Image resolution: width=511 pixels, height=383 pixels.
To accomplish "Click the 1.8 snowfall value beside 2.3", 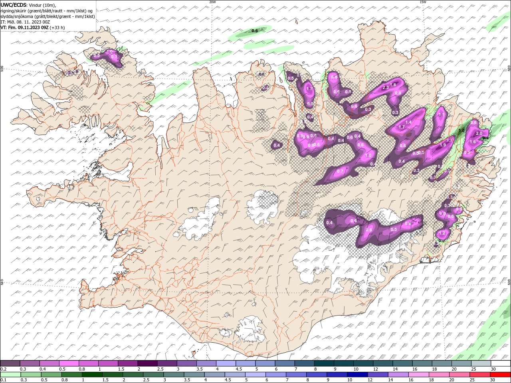I will [x=393, y=85].
